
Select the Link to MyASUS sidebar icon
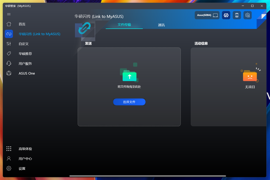(9, 34)
